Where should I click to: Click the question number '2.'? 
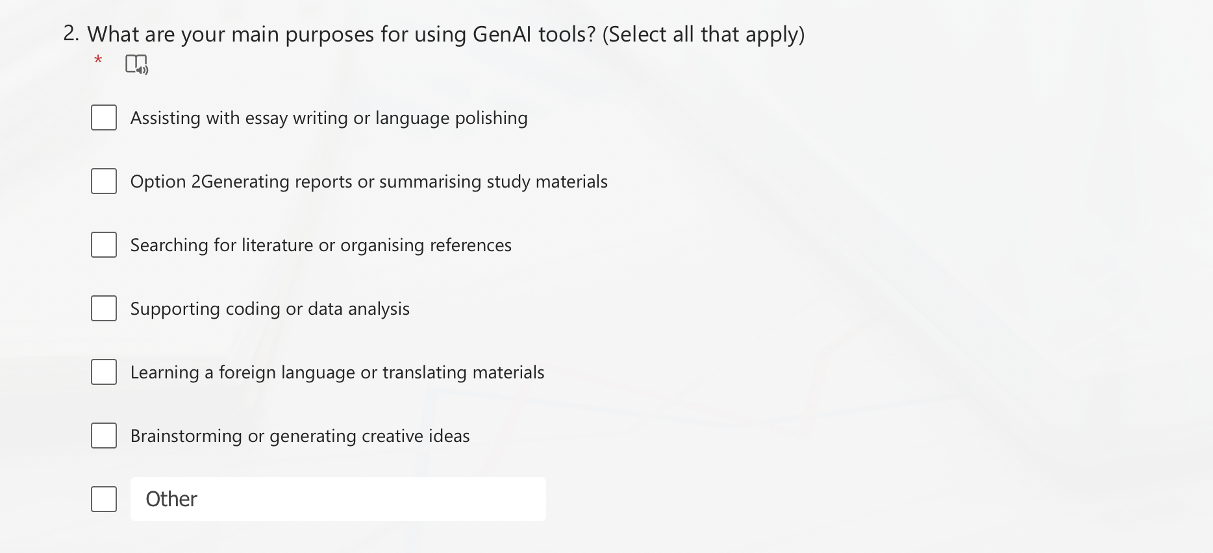coord(71,34)
